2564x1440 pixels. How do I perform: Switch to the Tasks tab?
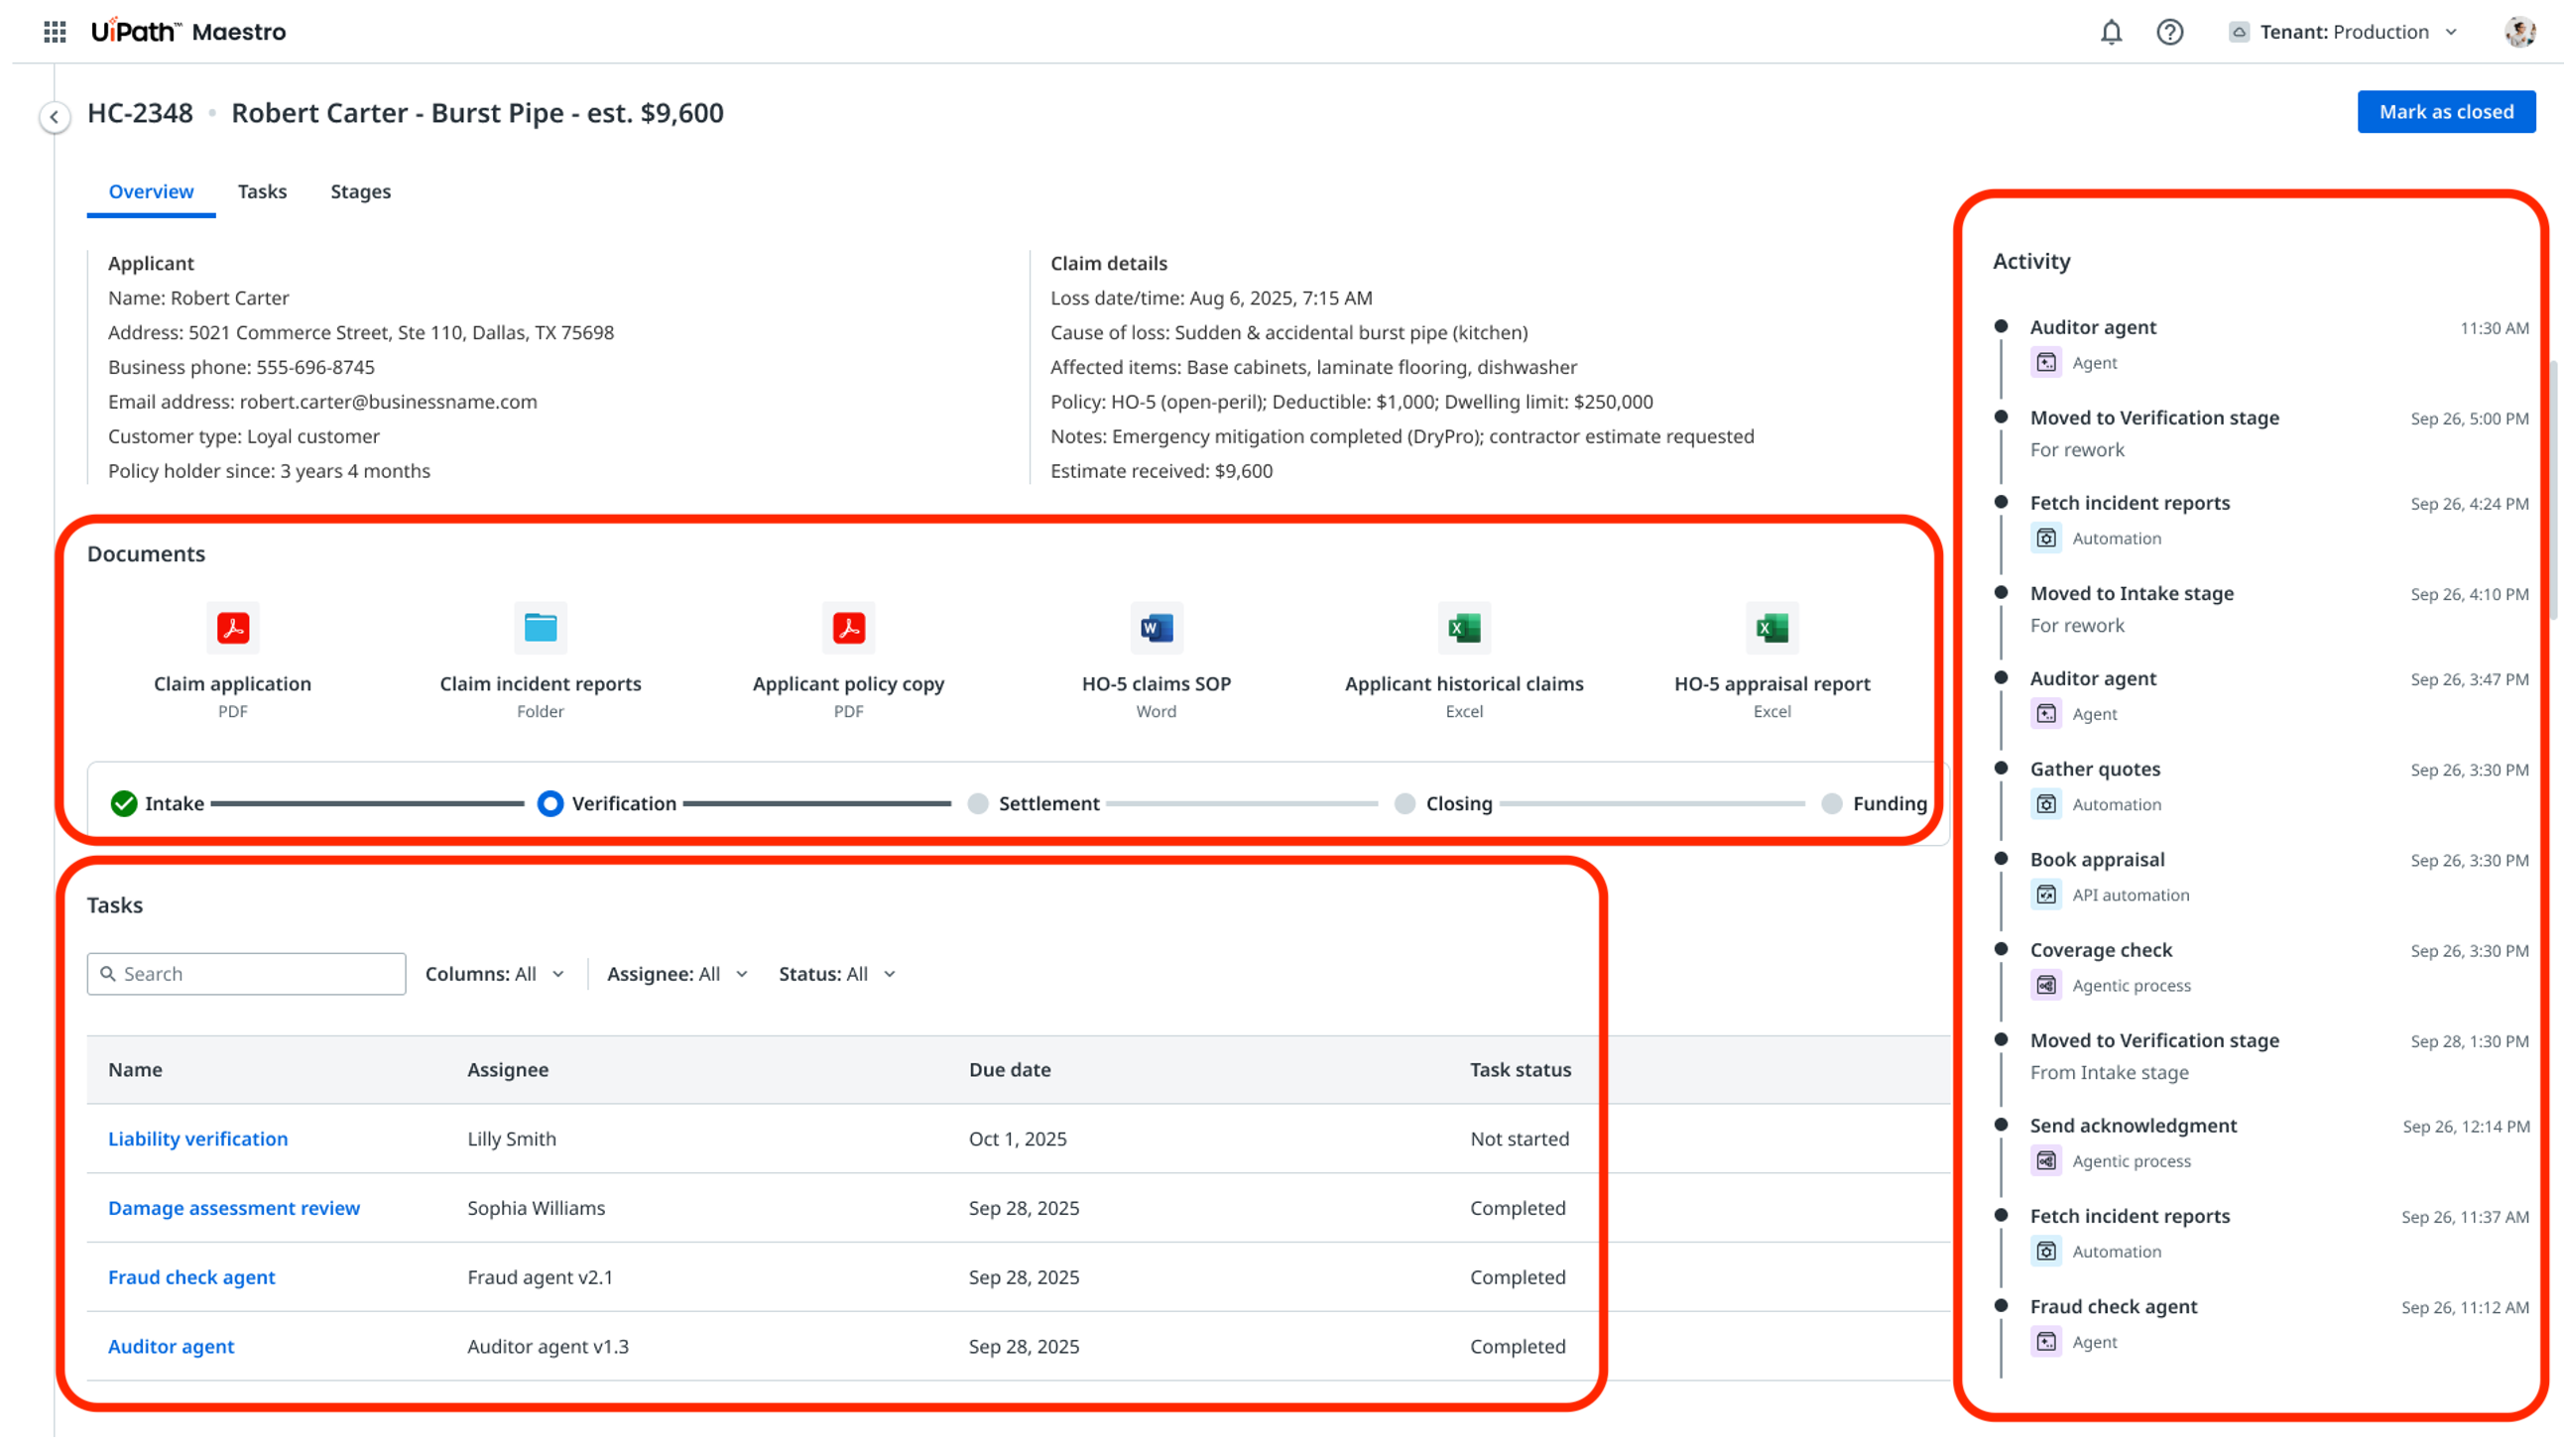[262, 191]
